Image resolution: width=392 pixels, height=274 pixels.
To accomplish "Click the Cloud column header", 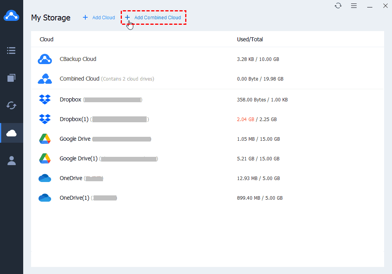I will point(46,39).
